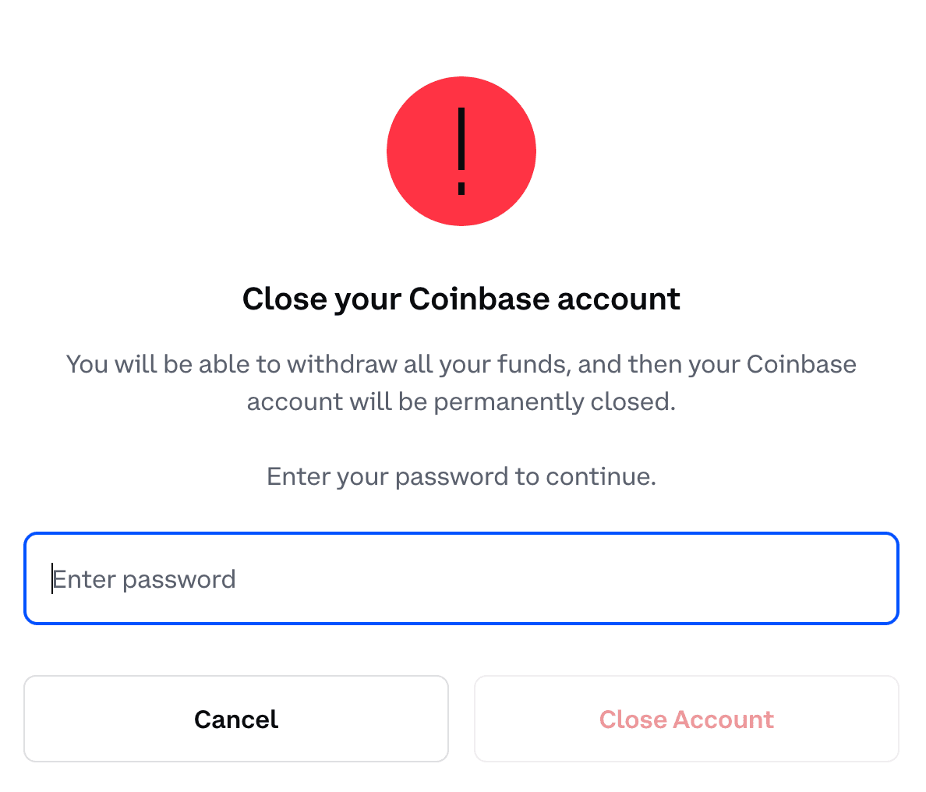926x792 pixels.
Task: Click "withdraw all your funds" text
Action: point(422,364)
